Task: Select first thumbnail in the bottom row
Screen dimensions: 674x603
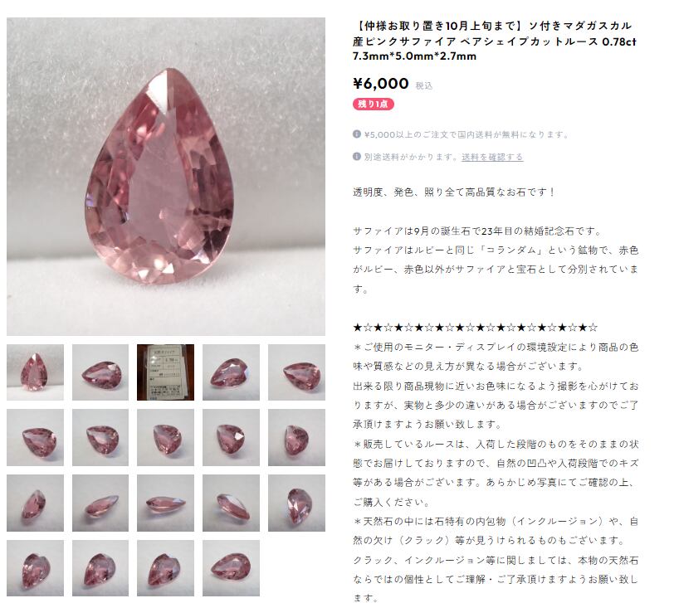Action: pos(35,568)
